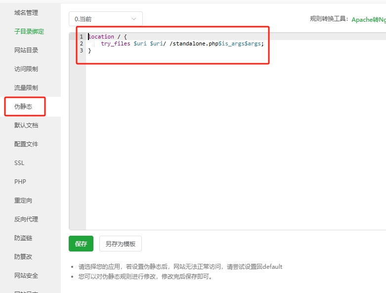Open the 访问限制 settings
This screenshot has width=386, height=293.
(26, 69)
